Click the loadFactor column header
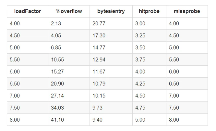Screen dimensions: 216x131 click(x=28, y=11)
